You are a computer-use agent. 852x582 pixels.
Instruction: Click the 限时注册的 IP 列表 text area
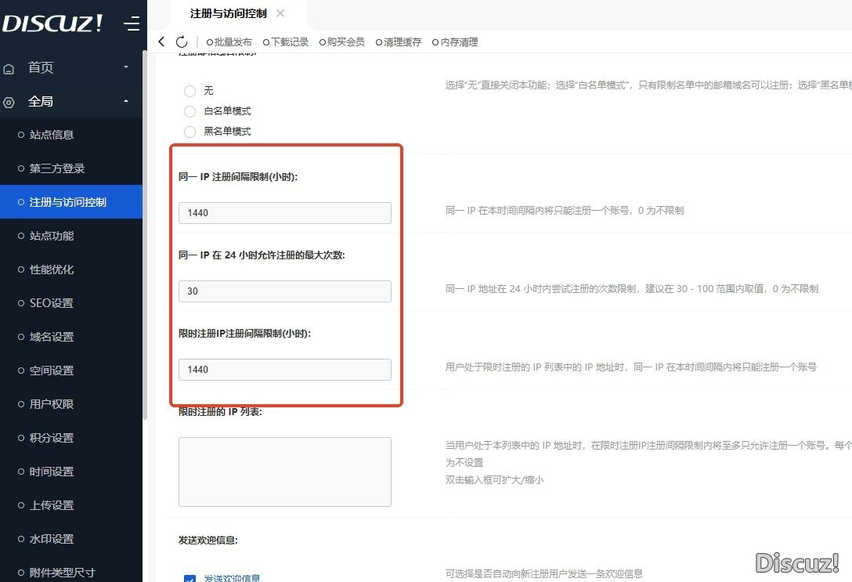coord(284,472)
